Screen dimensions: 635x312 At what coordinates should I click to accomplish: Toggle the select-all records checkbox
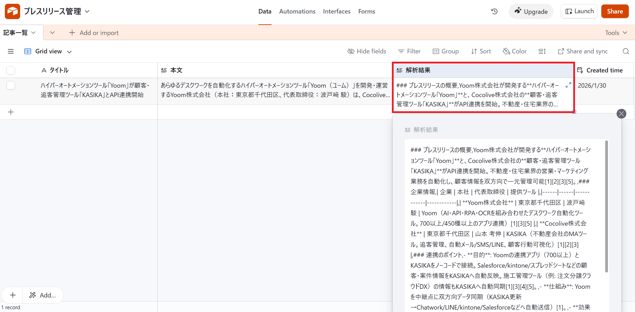pos(11,70)
